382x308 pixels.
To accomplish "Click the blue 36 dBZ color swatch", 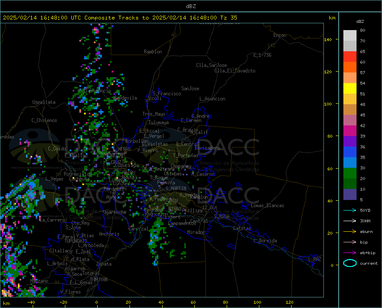I will pyautogui.click(x=350, y=152).
